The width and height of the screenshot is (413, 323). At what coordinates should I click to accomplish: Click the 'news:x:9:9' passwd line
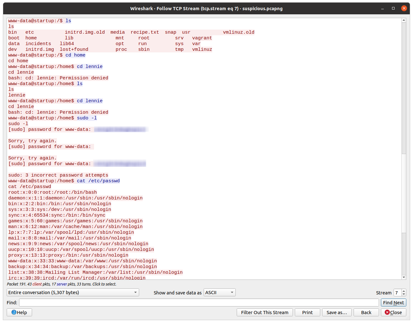pyautogui.click(x=78, y=244)
